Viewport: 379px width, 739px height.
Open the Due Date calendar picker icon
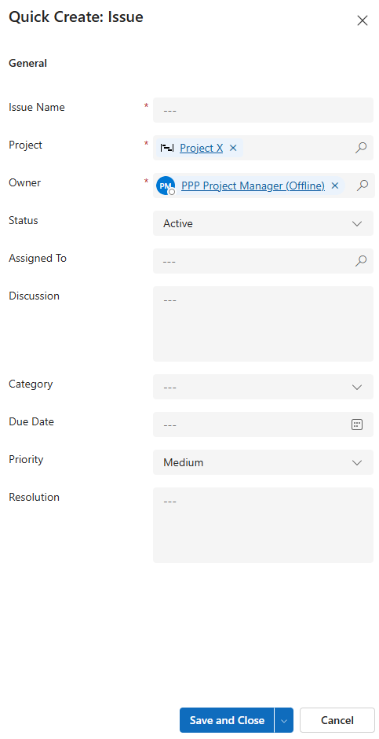tap(357, 425)
